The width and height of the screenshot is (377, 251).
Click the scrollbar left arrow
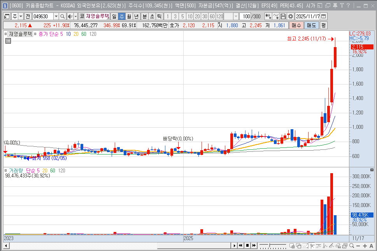pos(6,246)
